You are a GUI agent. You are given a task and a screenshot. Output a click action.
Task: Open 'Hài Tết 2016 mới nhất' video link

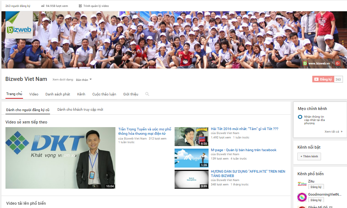click(244, 129)
